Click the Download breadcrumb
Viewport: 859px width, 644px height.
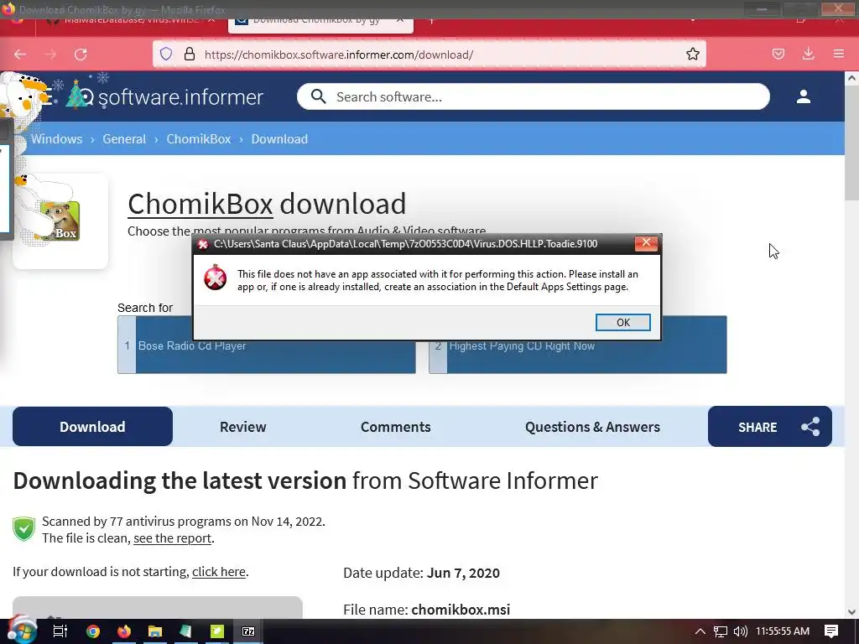tap(279, 139)
